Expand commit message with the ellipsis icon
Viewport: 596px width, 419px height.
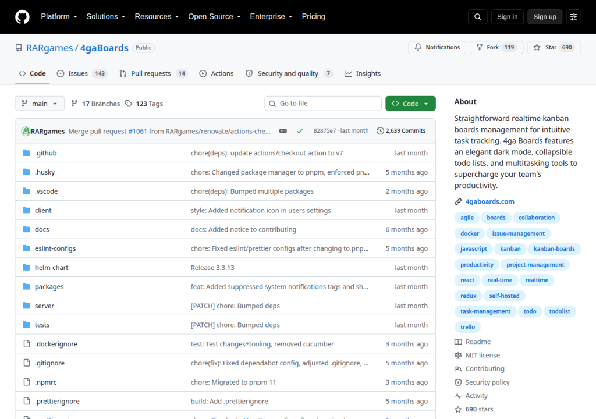(283, 131)
